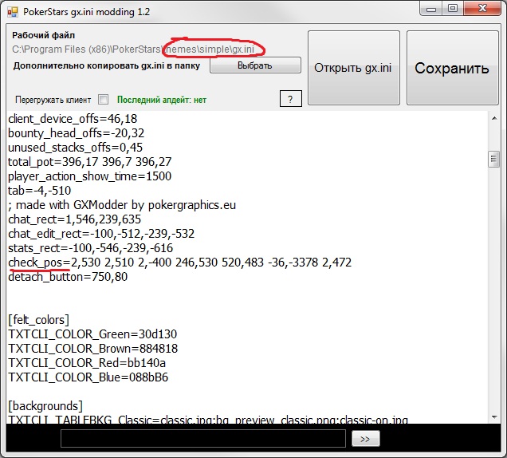
Task: Click the total_pot line
Action: pos(90,161)
